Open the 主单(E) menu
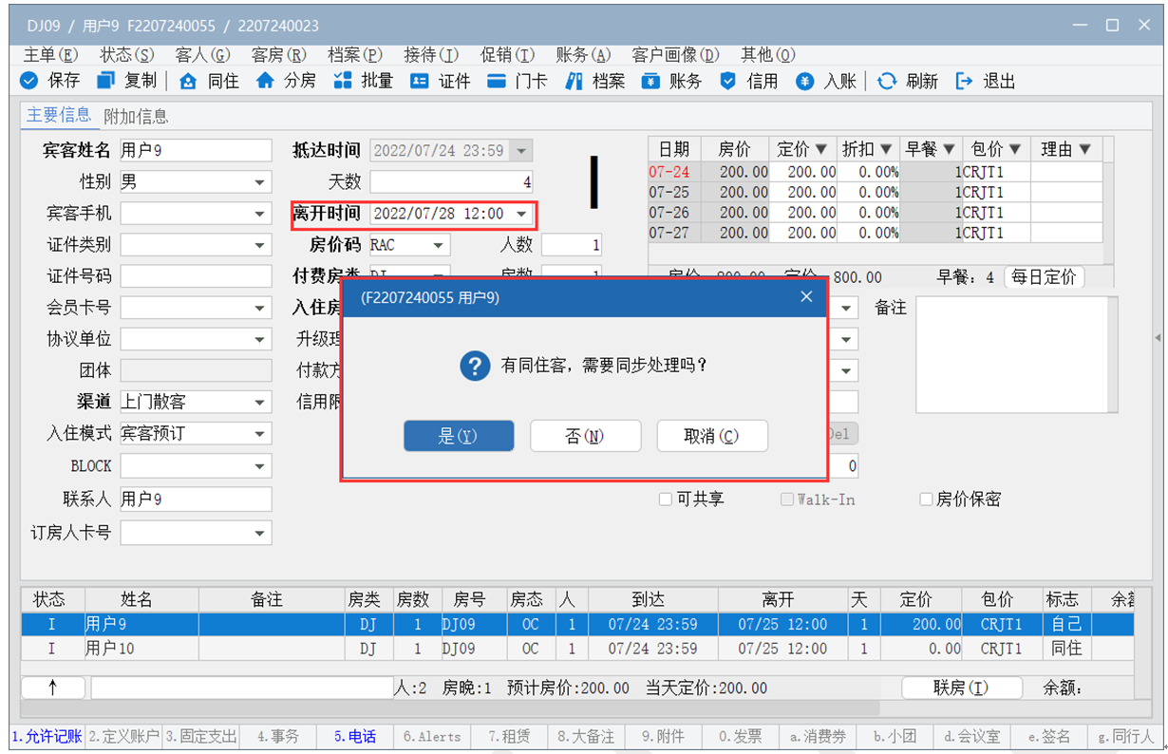This screenshot has height=754, width=1168. click(x=50, y=55)
